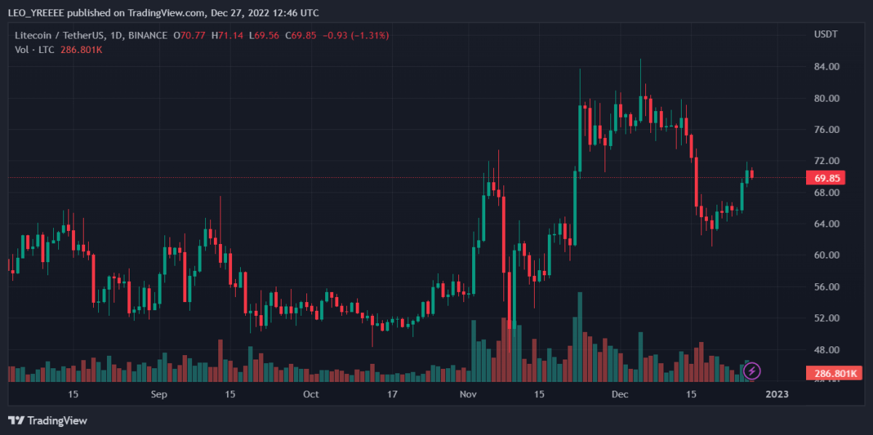Click the 17 date label on time axis
The image size is (873, 435).
[392, 394]
